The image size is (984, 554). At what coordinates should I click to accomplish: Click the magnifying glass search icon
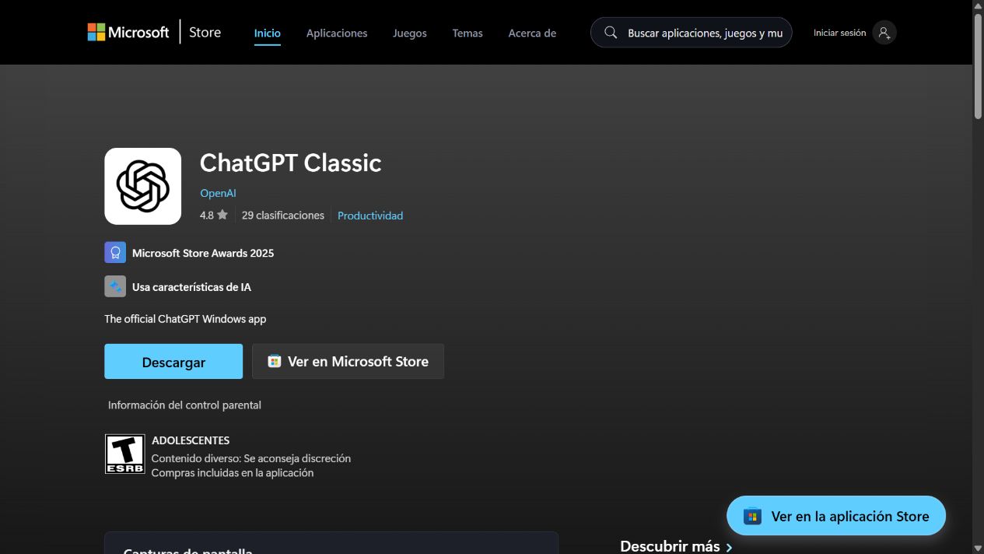(x=611, y=33)
